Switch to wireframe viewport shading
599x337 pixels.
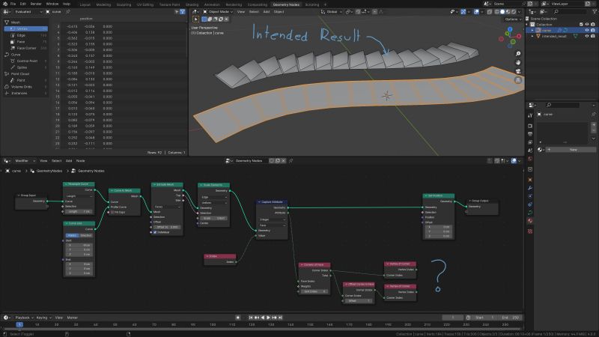pos(497,12)
